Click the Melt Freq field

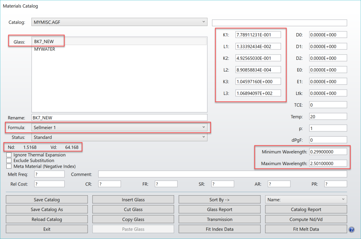coord(49,174)
